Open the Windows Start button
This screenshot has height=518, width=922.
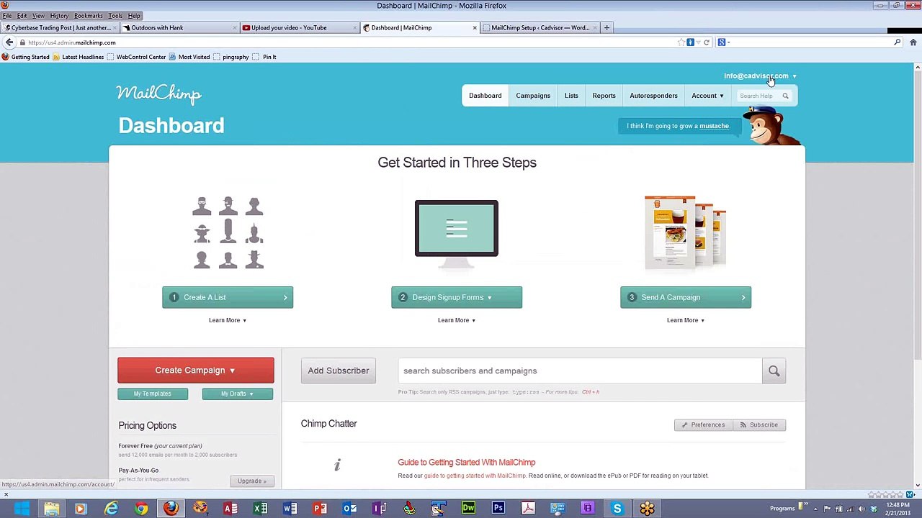(21, 509)
